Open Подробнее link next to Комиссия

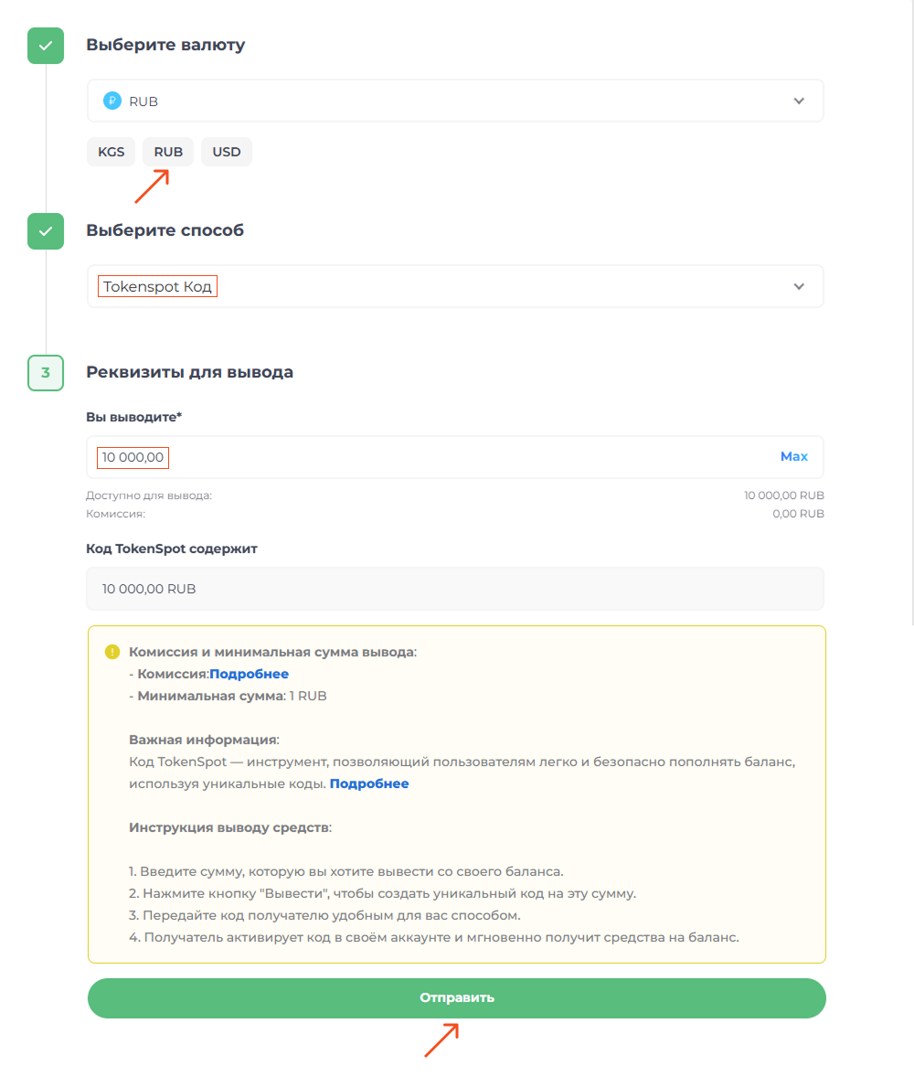pos(249,674)
